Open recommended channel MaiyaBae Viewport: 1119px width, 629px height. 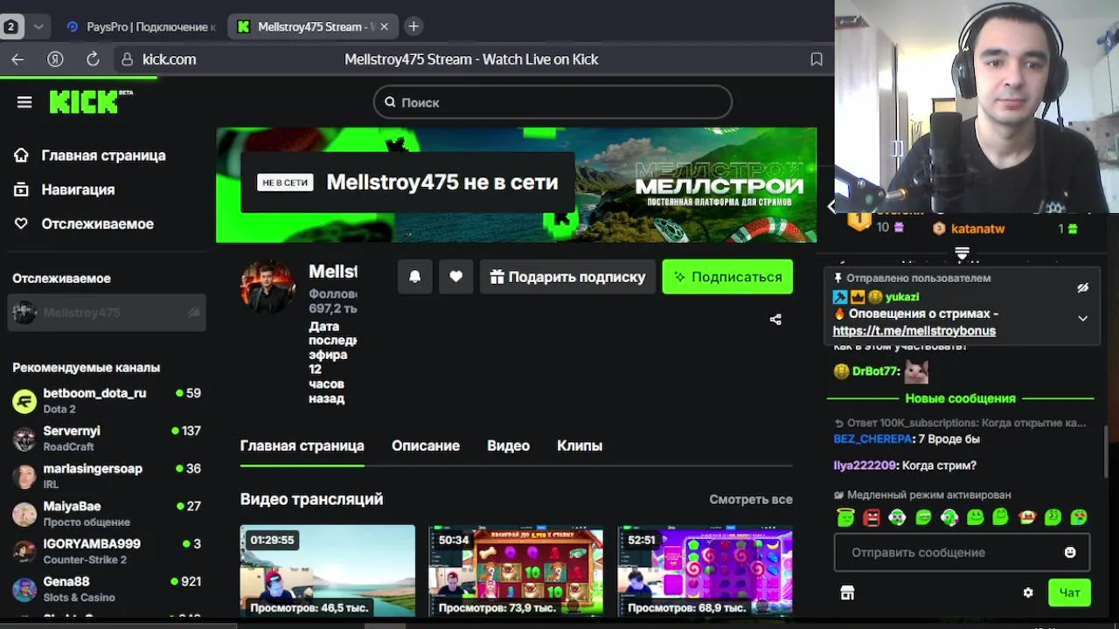107,513
